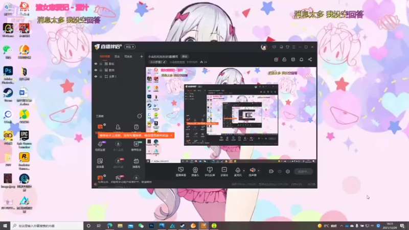Toggle the preview eye icon near settings
The width and height of the screenshot is (409, 230).
(280, 171)
